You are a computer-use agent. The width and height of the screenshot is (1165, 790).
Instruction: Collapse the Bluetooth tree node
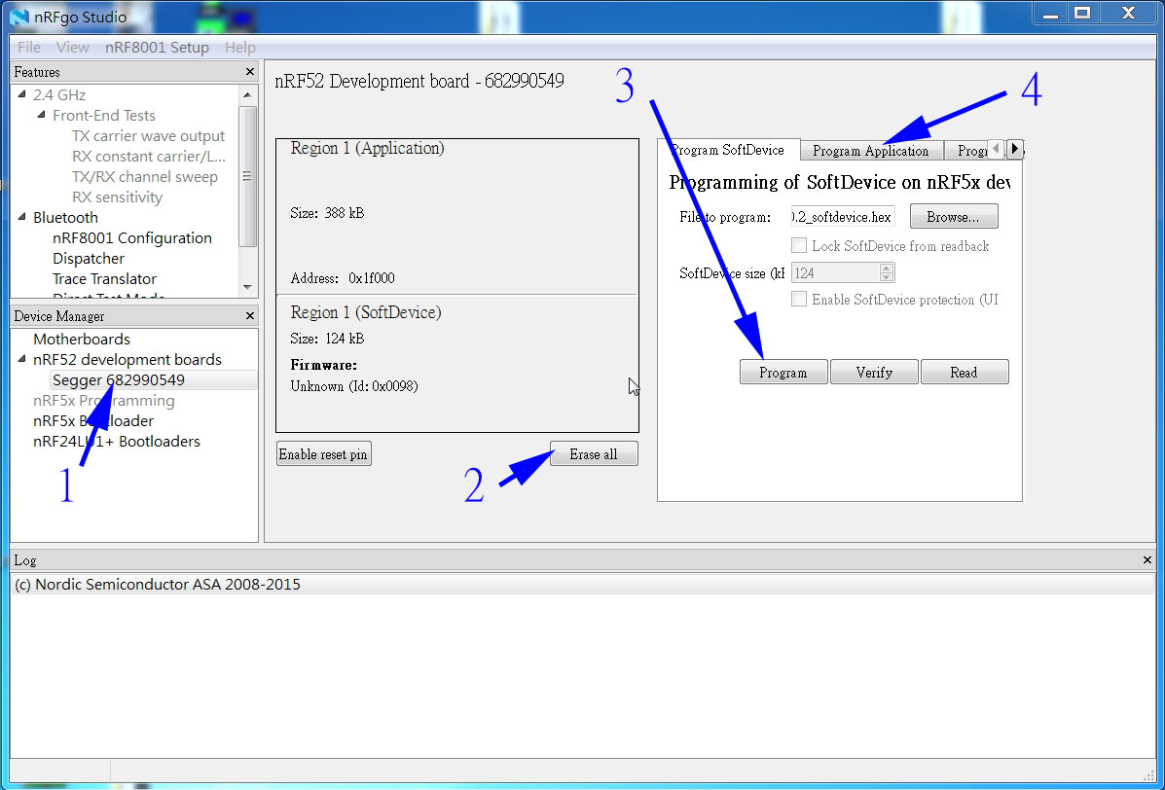coord(22,218)
